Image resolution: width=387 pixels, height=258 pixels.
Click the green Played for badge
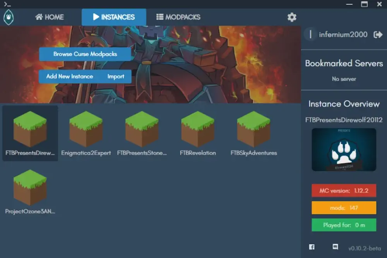pyautogui.click(x=344, y=225)
